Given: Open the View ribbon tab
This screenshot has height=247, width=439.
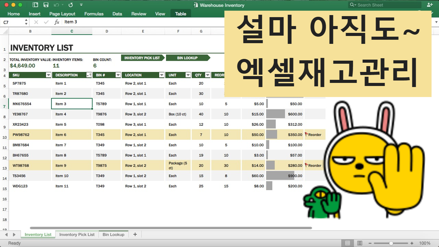Looking at the screenshot, I should tap(160, 14).
